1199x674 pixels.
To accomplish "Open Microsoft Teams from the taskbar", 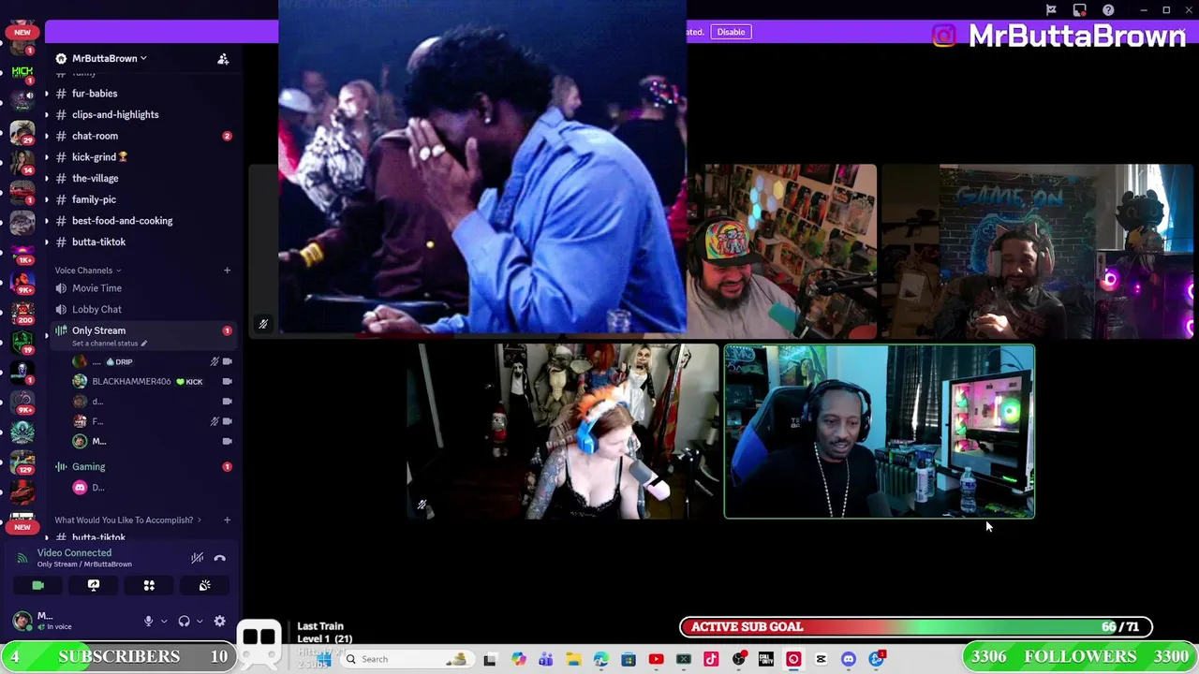I will coord(546,659).
